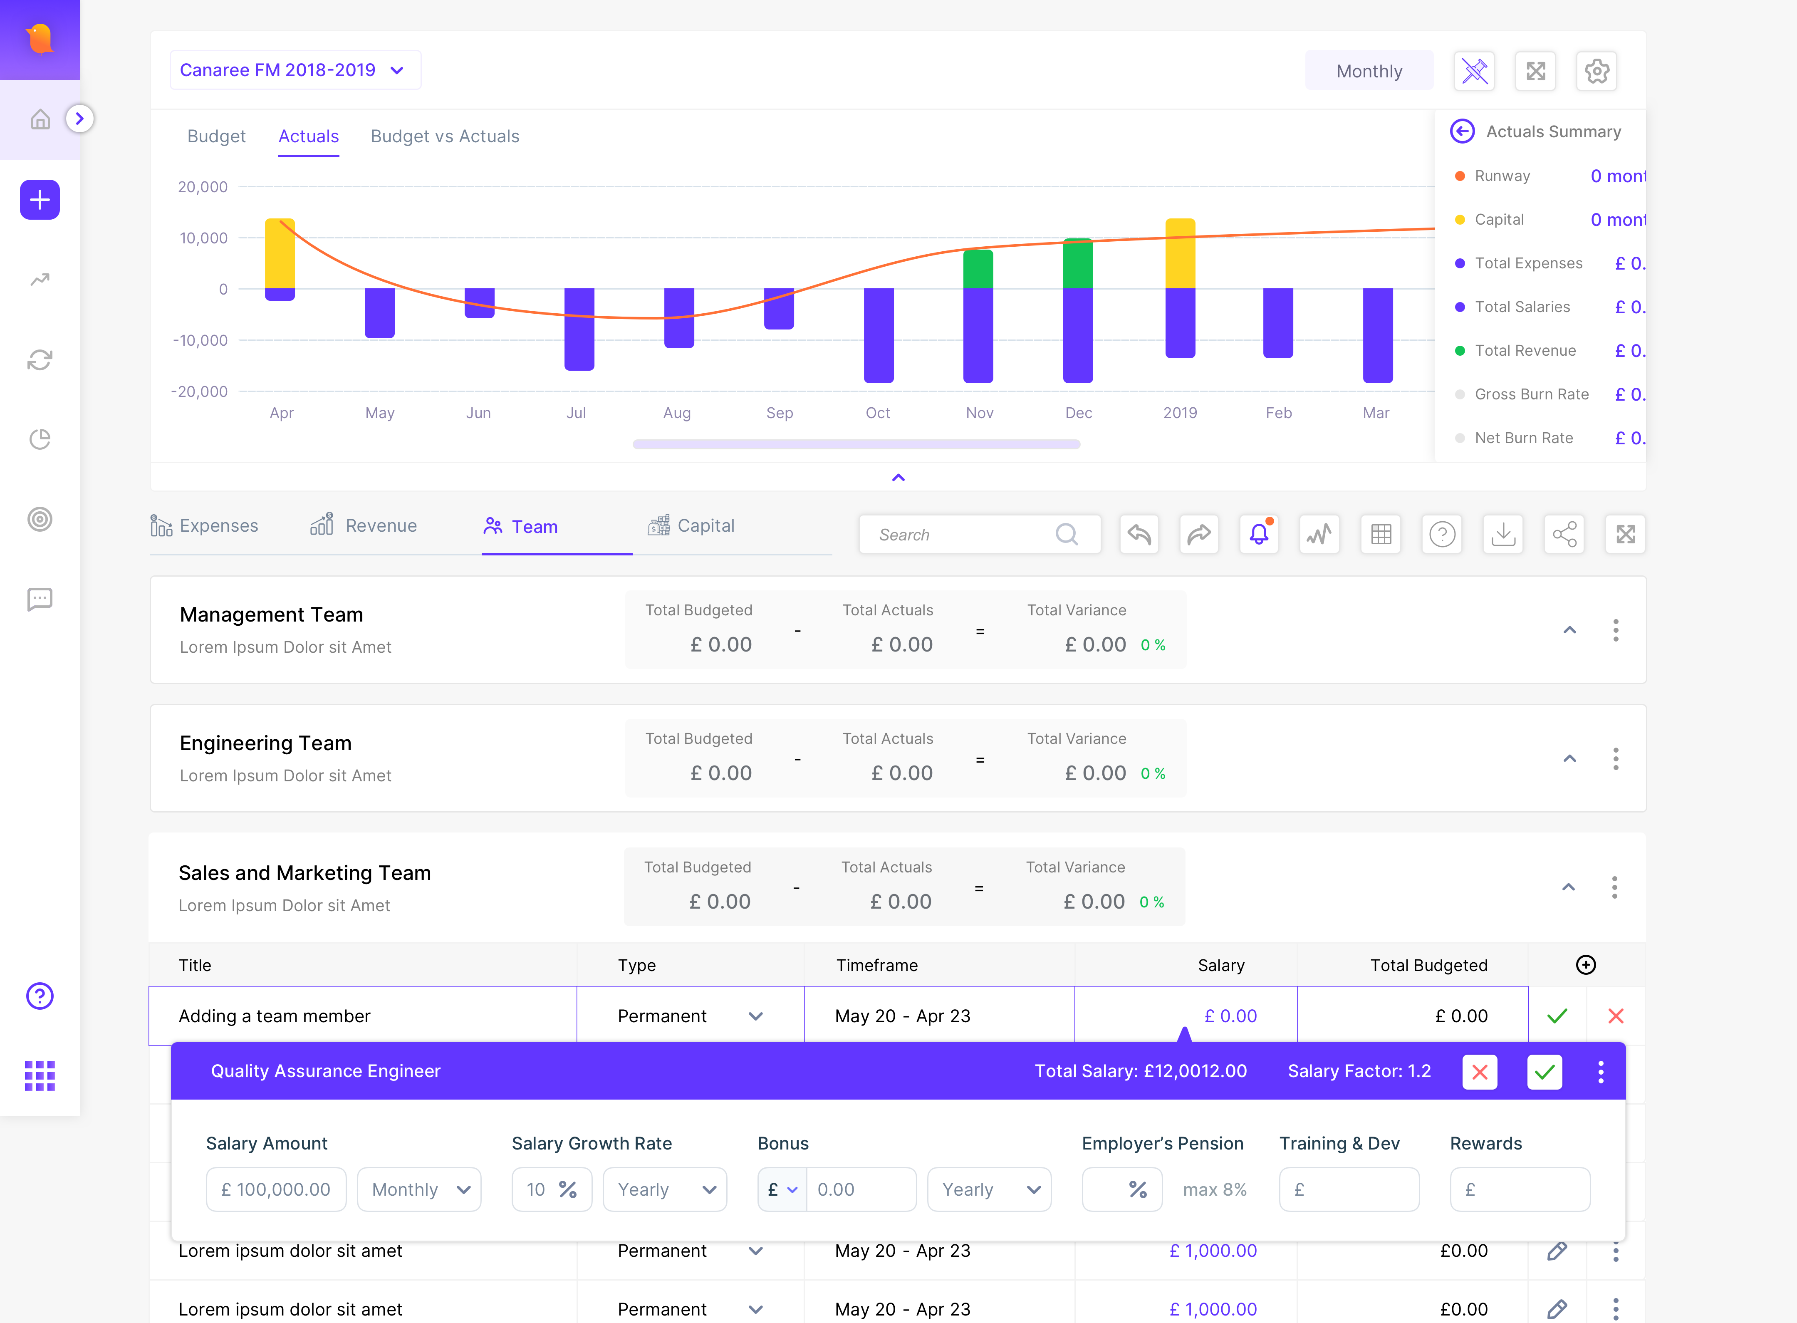Click the redo arrow icon
This screenshot has width=1797, height=1323.
click(1199, 534)
